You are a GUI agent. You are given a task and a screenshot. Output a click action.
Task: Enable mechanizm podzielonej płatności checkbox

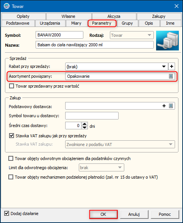coord(11,177)
